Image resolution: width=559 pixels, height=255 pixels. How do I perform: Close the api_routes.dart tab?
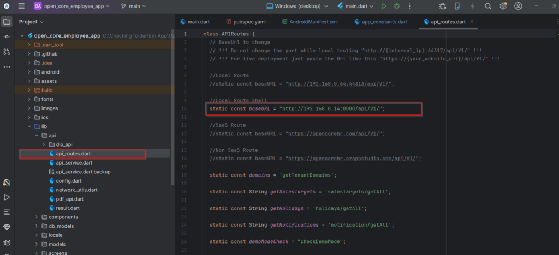pyautogui.click(x=471, y=22)
